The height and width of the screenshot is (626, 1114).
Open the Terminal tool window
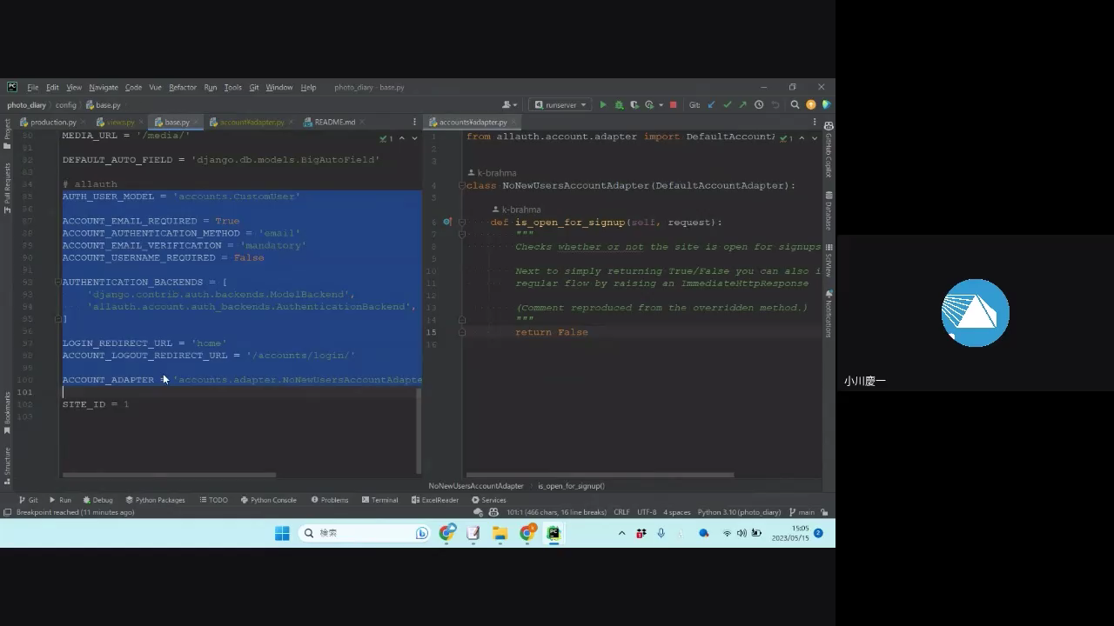(379, 500)
